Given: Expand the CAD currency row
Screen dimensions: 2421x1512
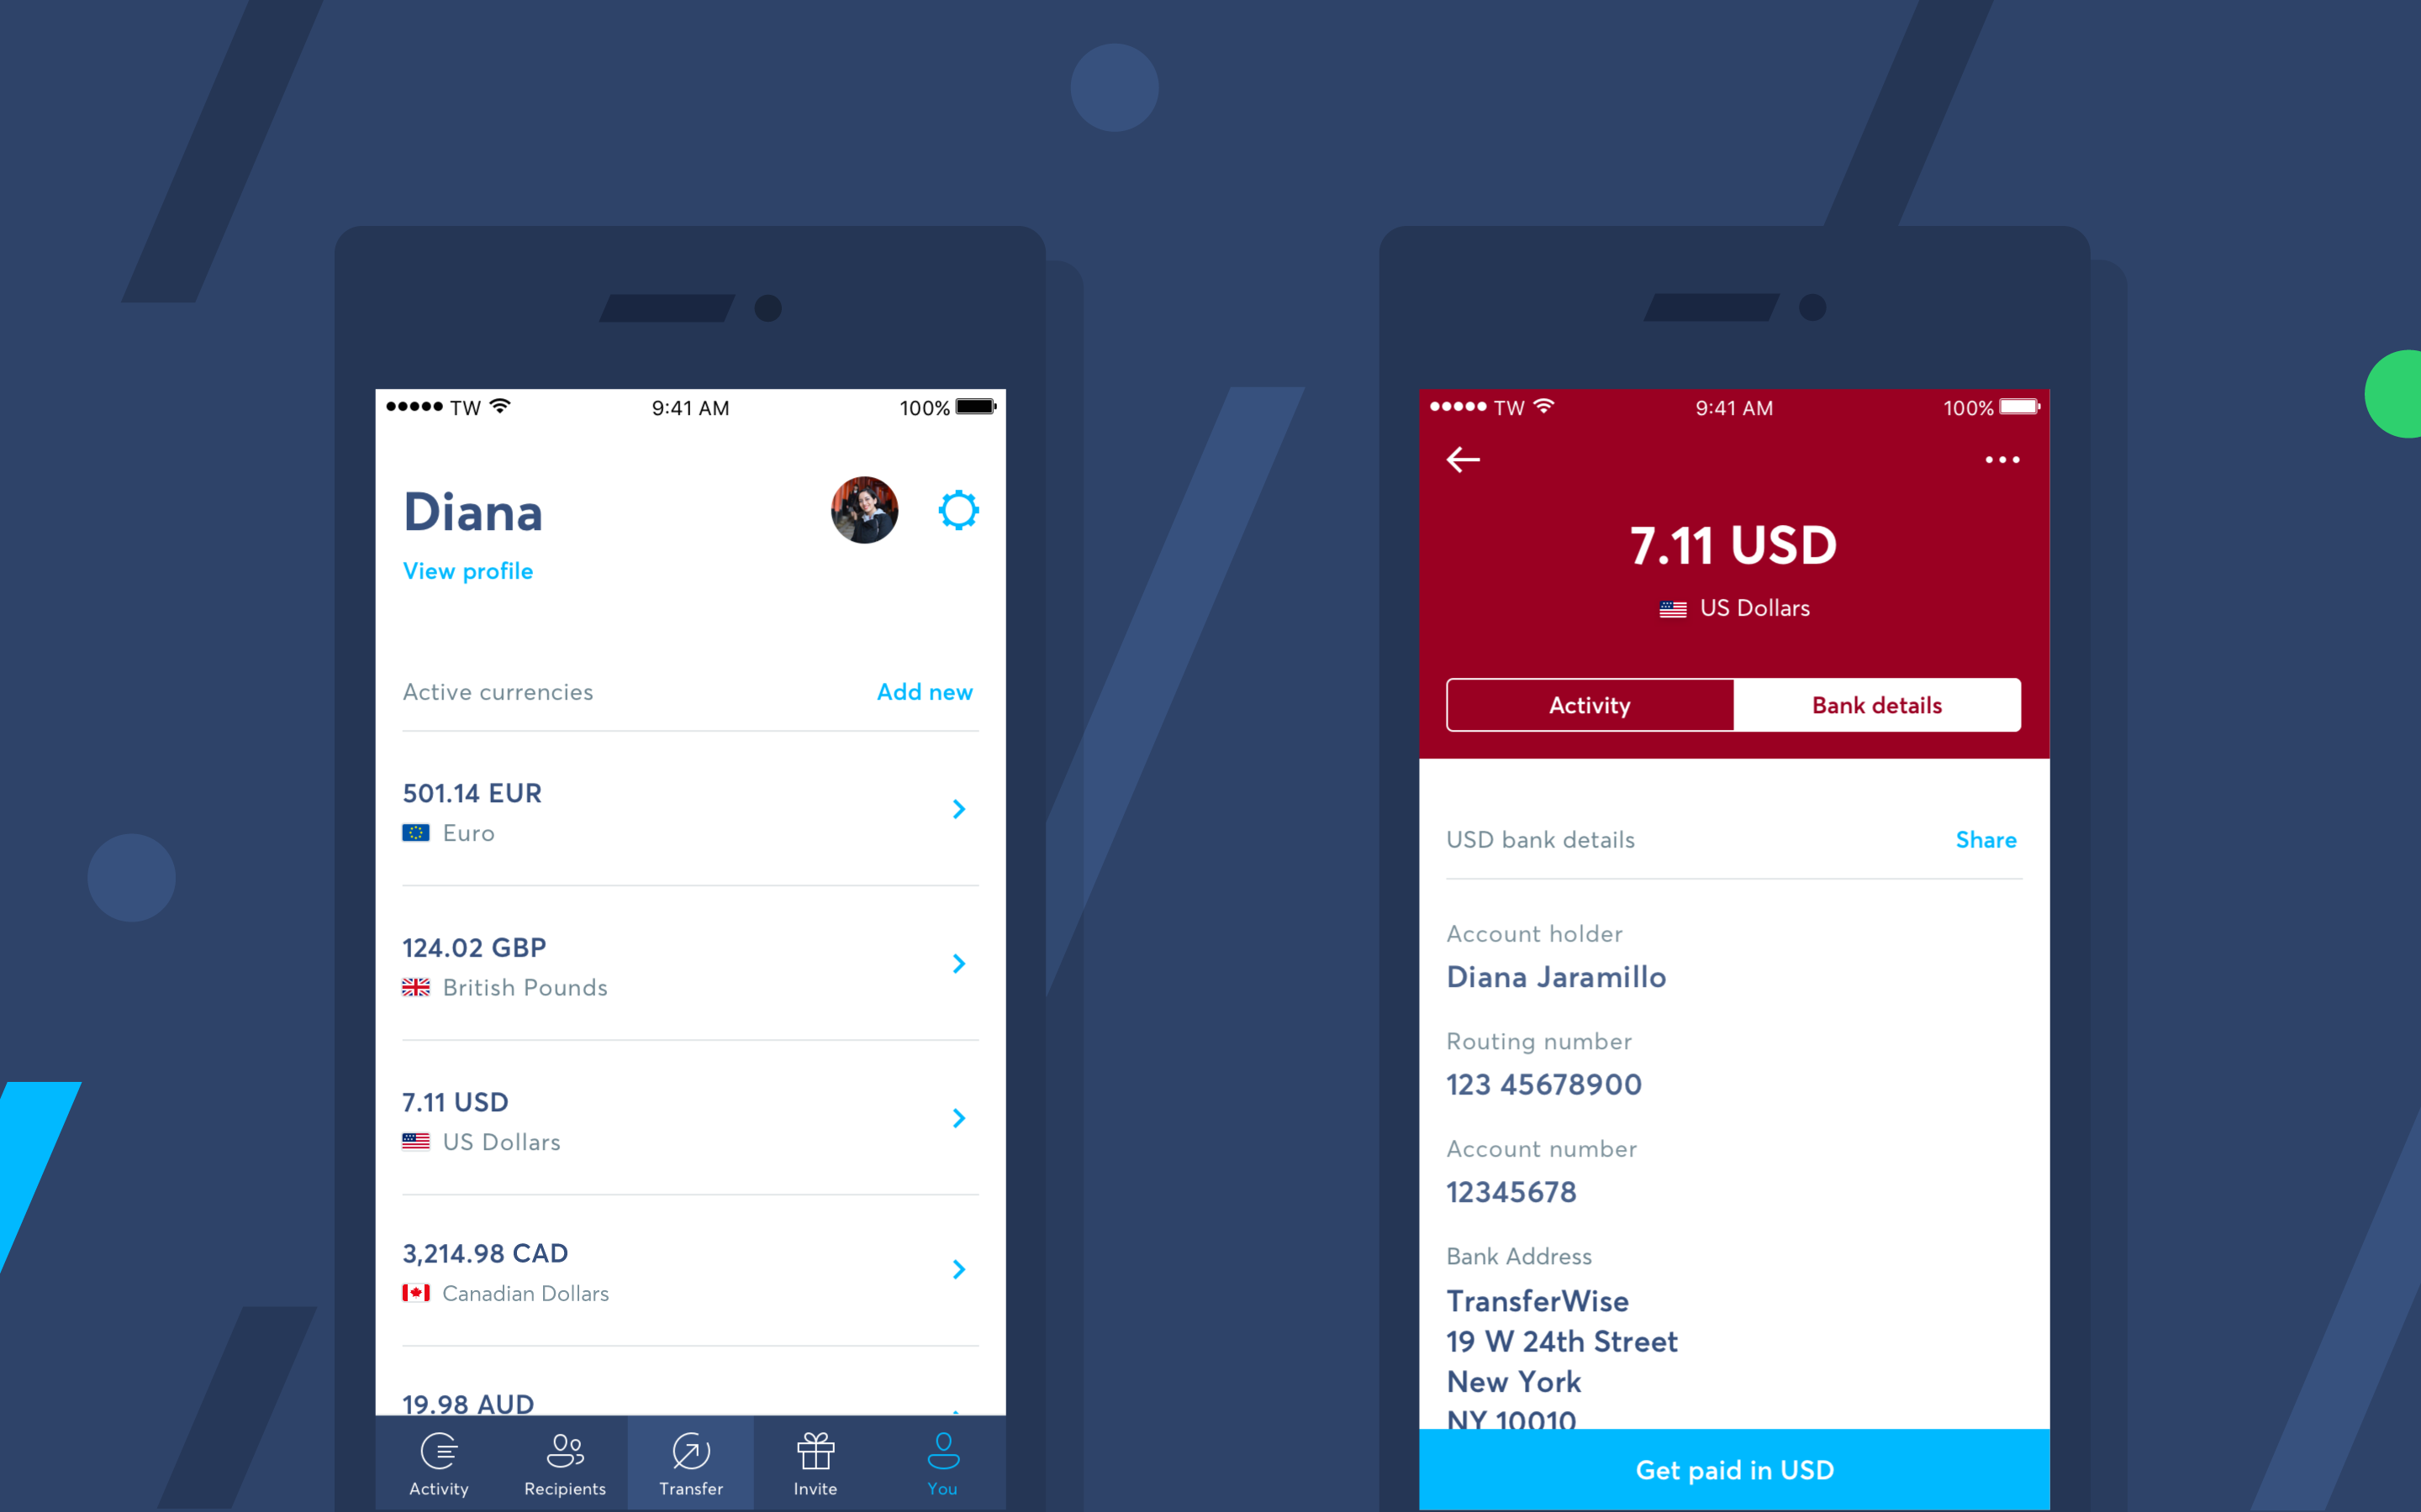Looking at the screenshot, I should click(955, 1267).
